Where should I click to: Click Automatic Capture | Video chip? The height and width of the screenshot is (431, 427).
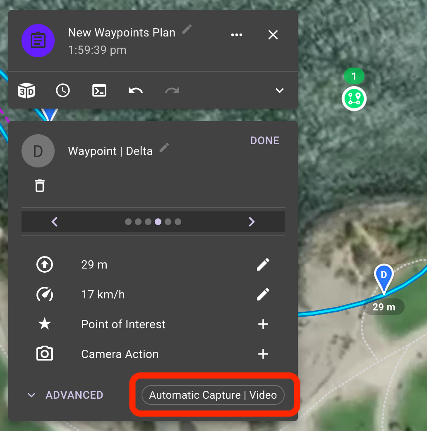coord(213,395)
